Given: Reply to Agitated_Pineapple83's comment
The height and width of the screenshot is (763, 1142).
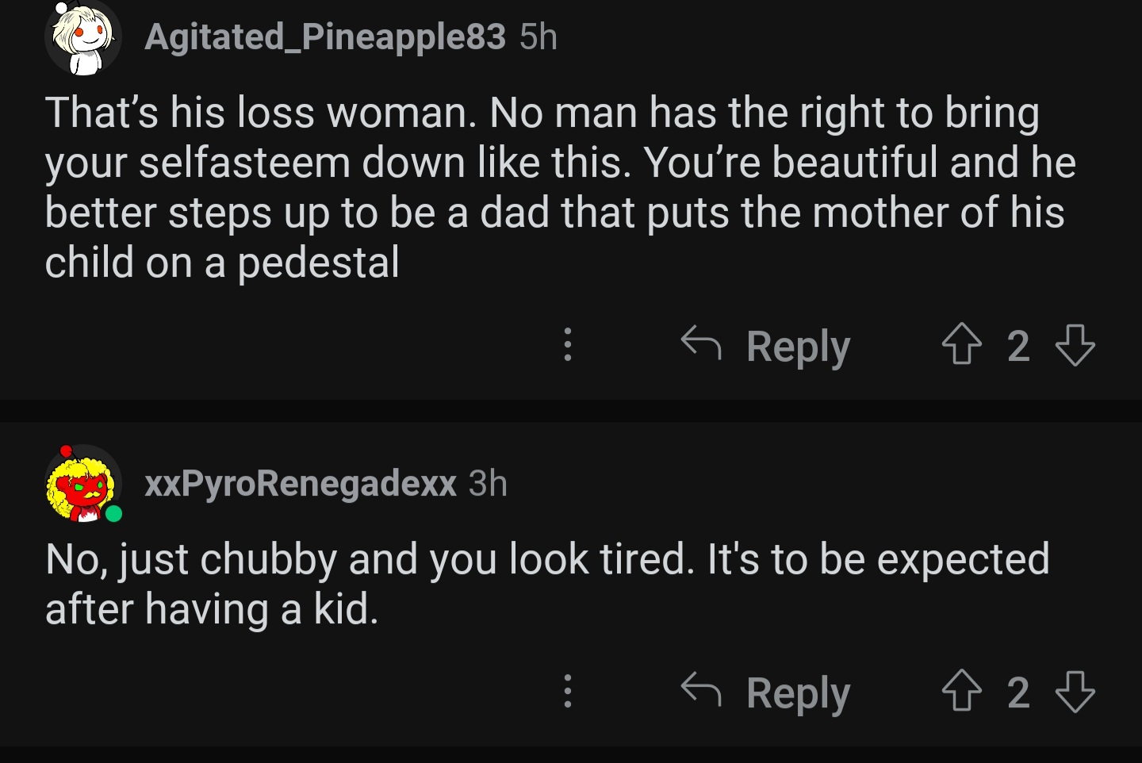Looking at the screenshot, I should [765, 347].
